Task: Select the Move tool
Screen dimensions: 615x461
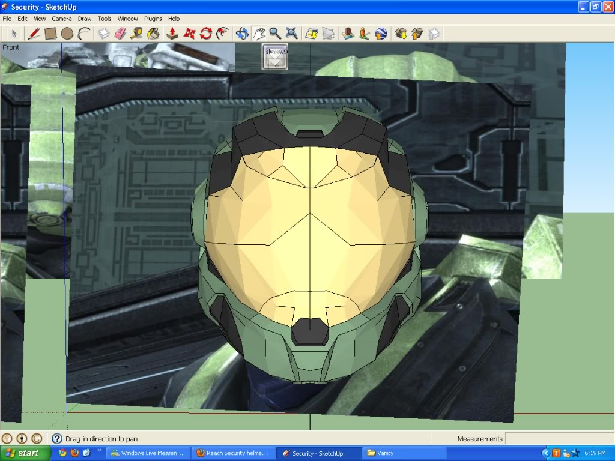Action: [x=189, y=34]
